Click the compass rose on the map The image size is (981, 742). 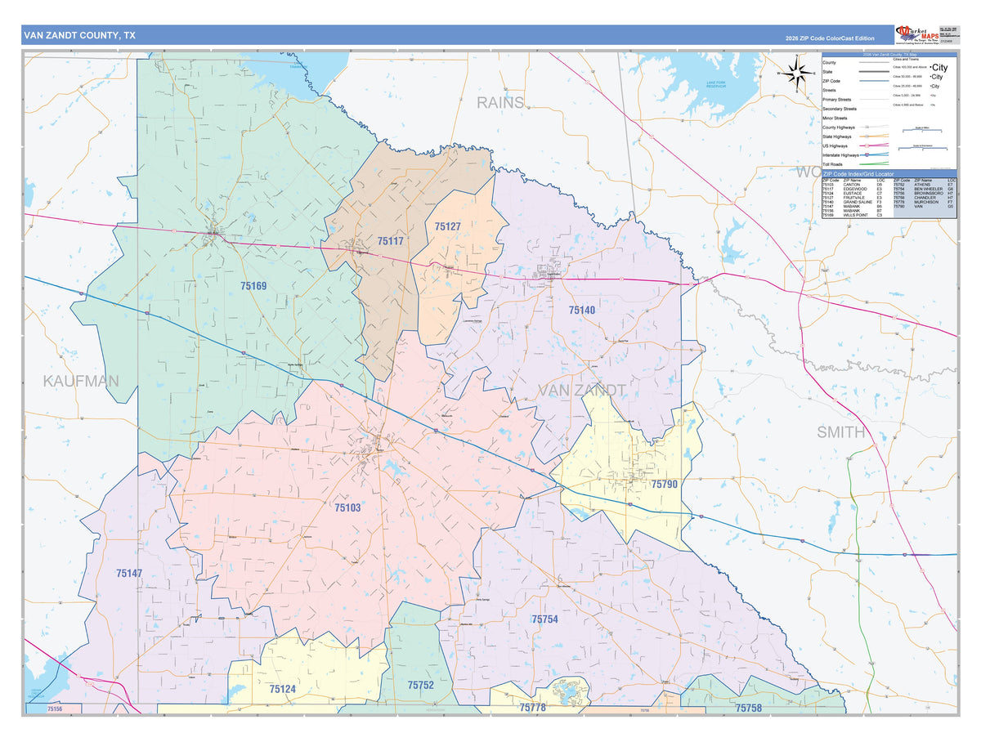pyautogui.click(x=795, y=74)
